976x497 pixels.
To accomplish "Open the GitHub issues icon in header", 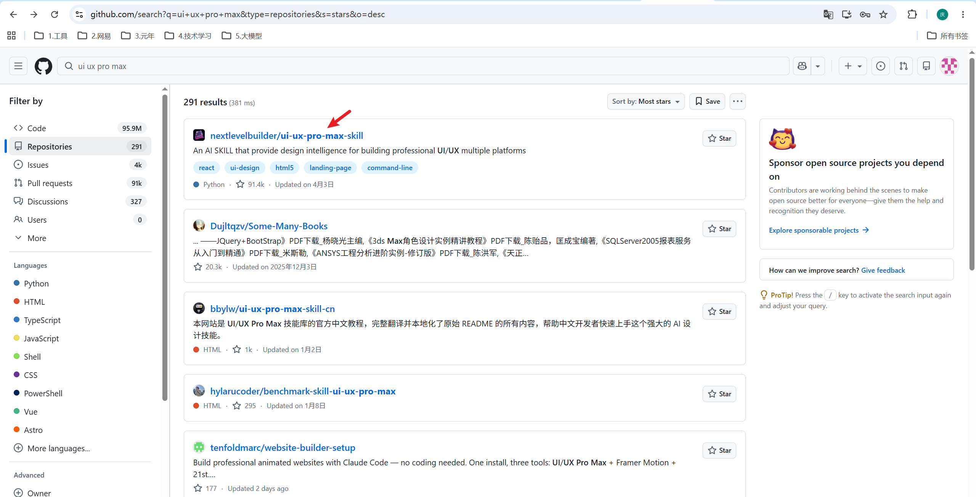I will (x=881, y=66).
